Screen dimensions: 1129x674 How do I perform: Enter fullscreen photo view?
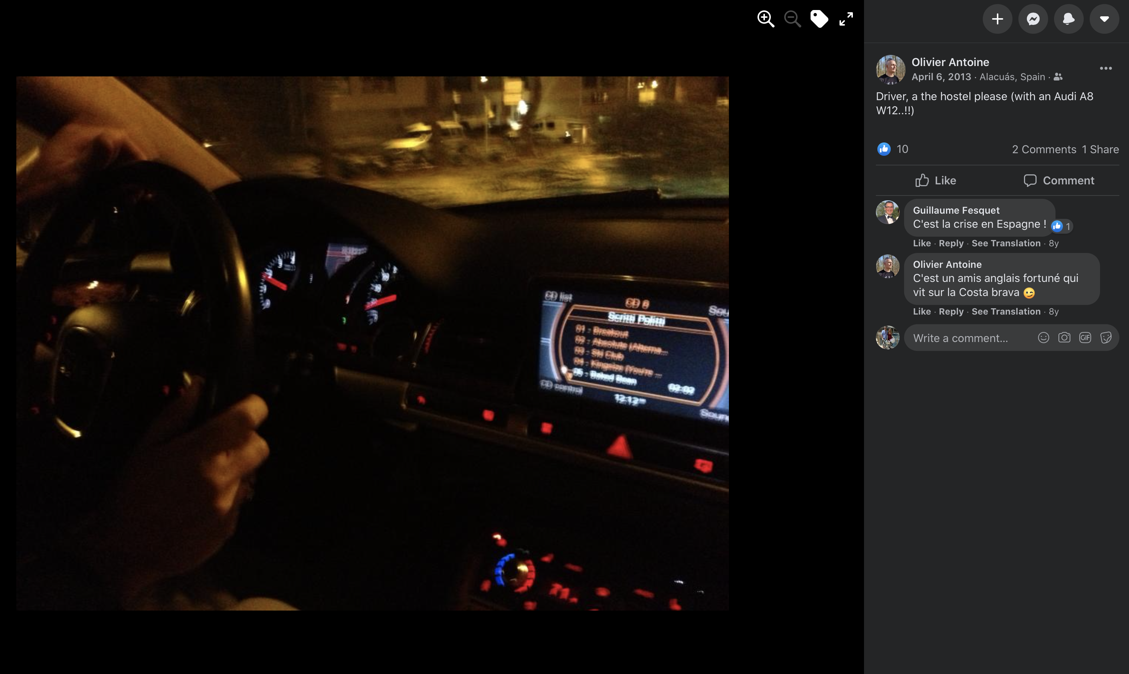click(x=846, y=19)
